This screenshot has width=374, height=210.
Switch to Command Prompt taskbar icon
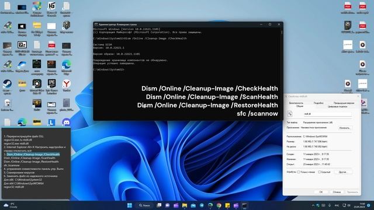coord(244,205)
